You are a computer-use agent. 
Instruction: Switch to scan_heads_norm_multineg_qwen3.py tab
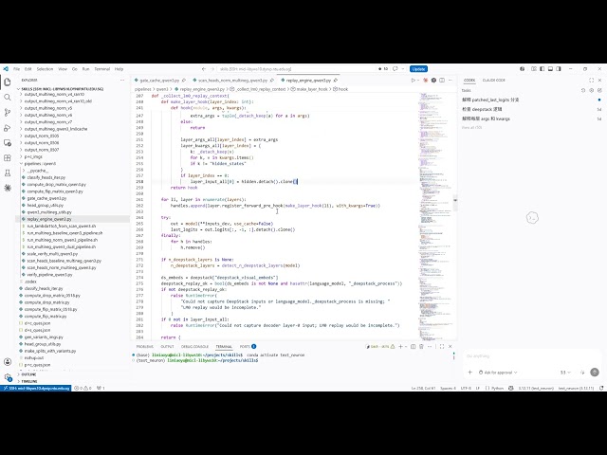(232, 81)
